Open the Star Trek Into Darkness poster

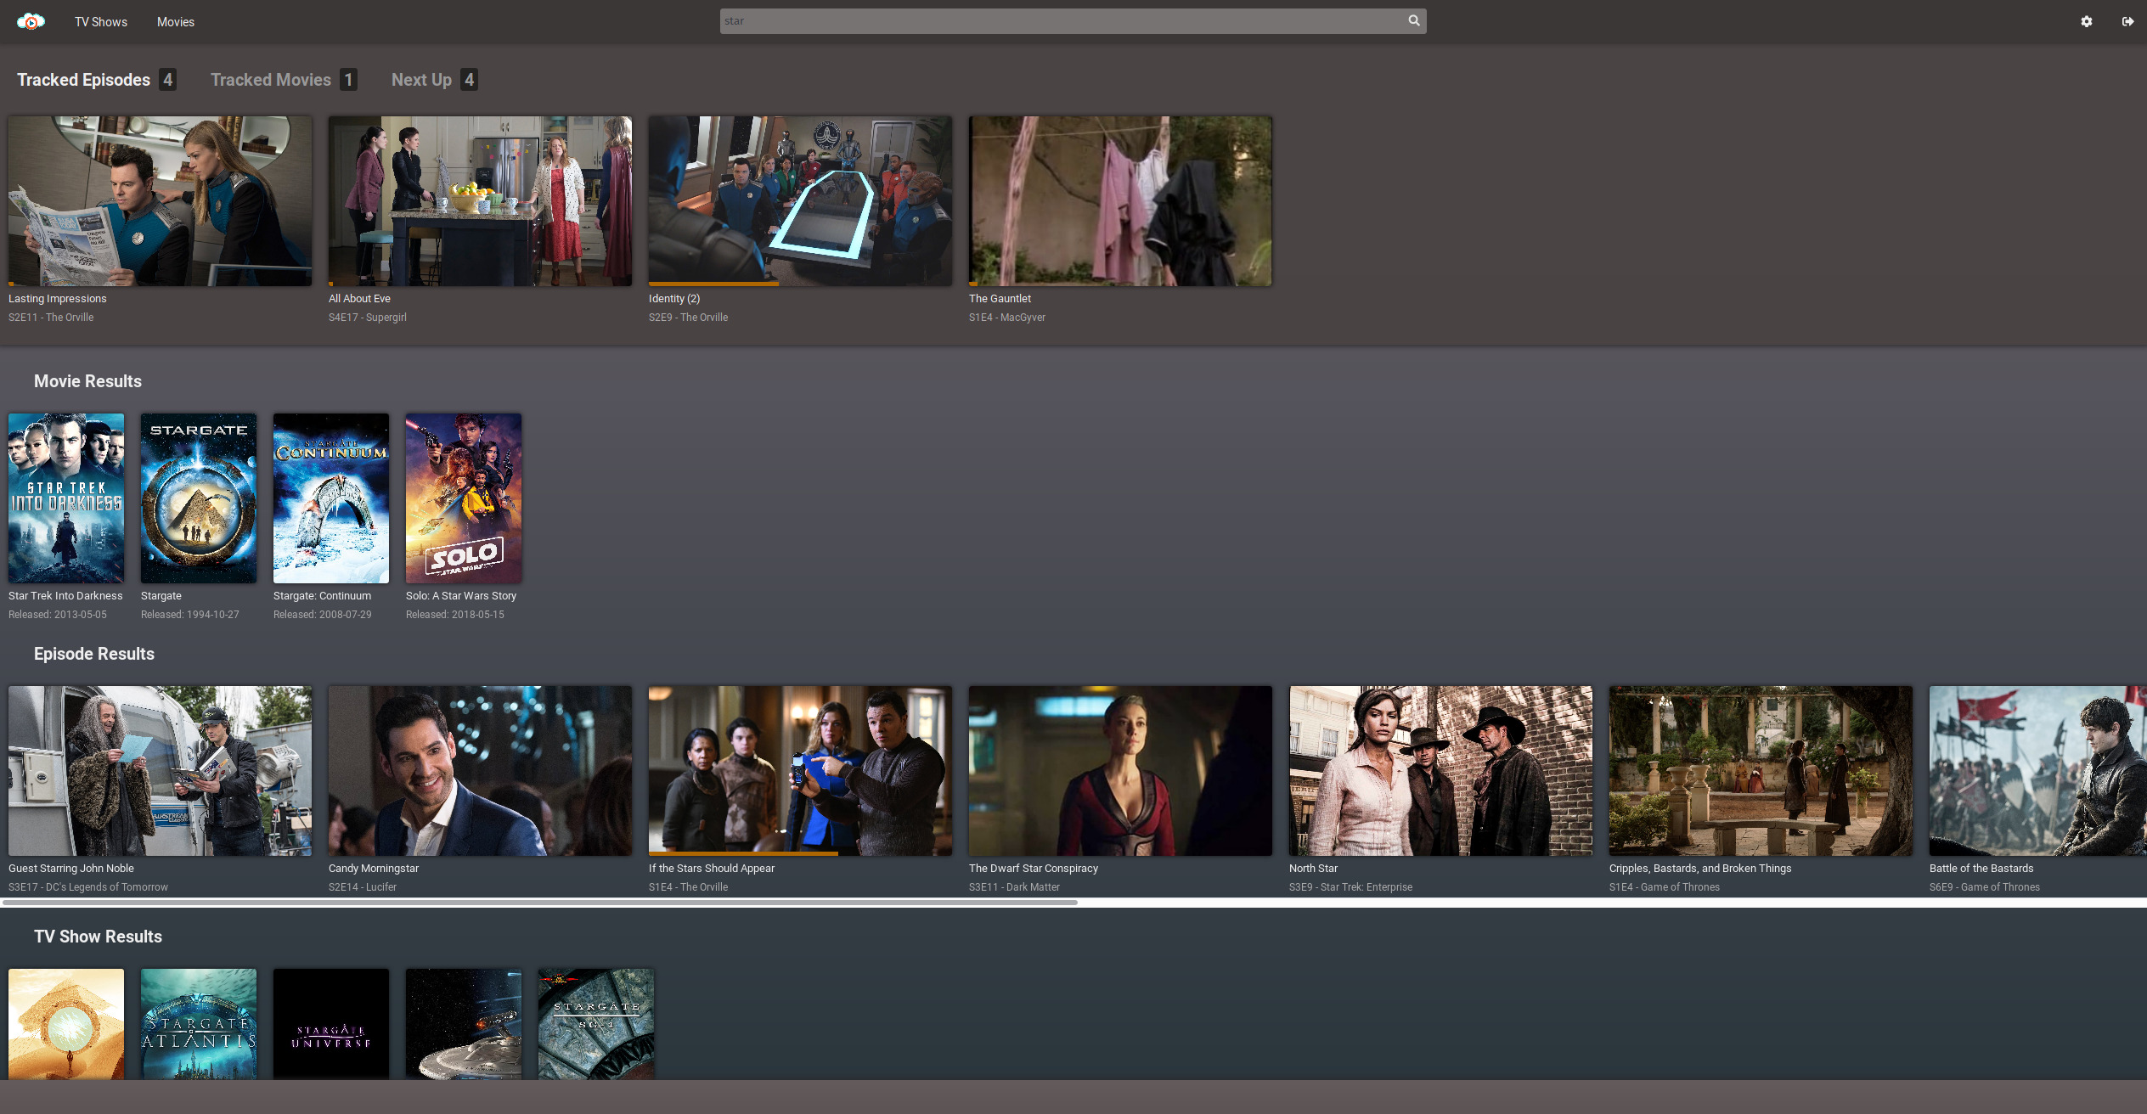[66, 498]
